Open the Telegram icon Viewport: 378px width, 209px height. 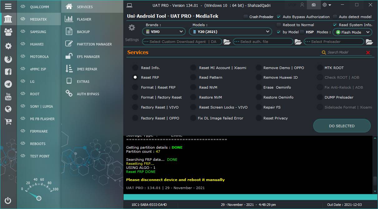tap(8, 84)
